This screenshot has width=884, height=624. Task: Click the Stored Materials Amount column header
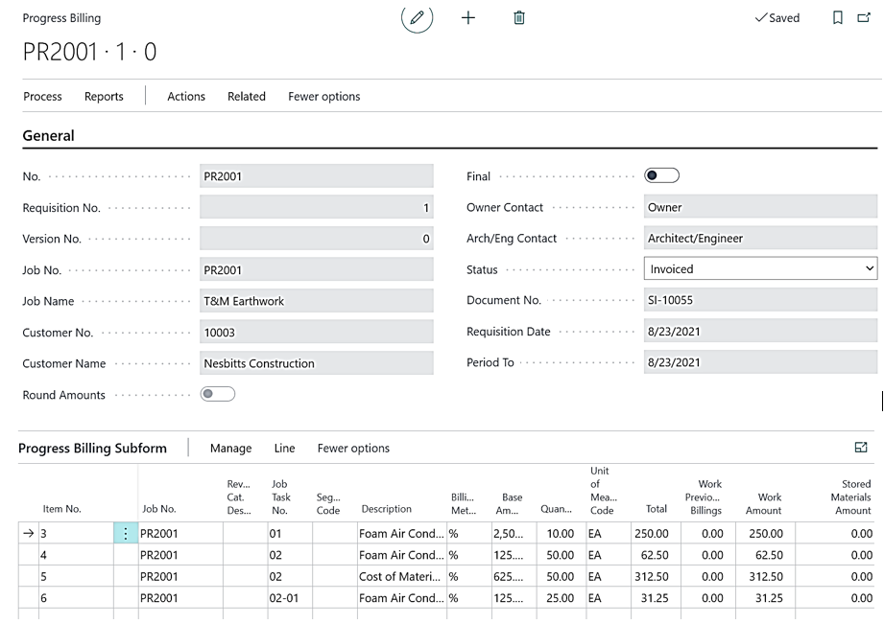tap(850, 497)
